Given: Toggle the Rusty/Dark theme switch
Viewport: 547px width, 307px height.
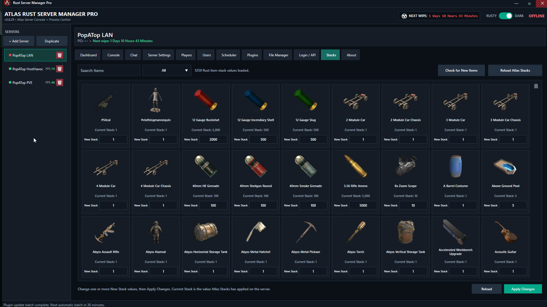Looking at the screenshot, I should [506, 16].
